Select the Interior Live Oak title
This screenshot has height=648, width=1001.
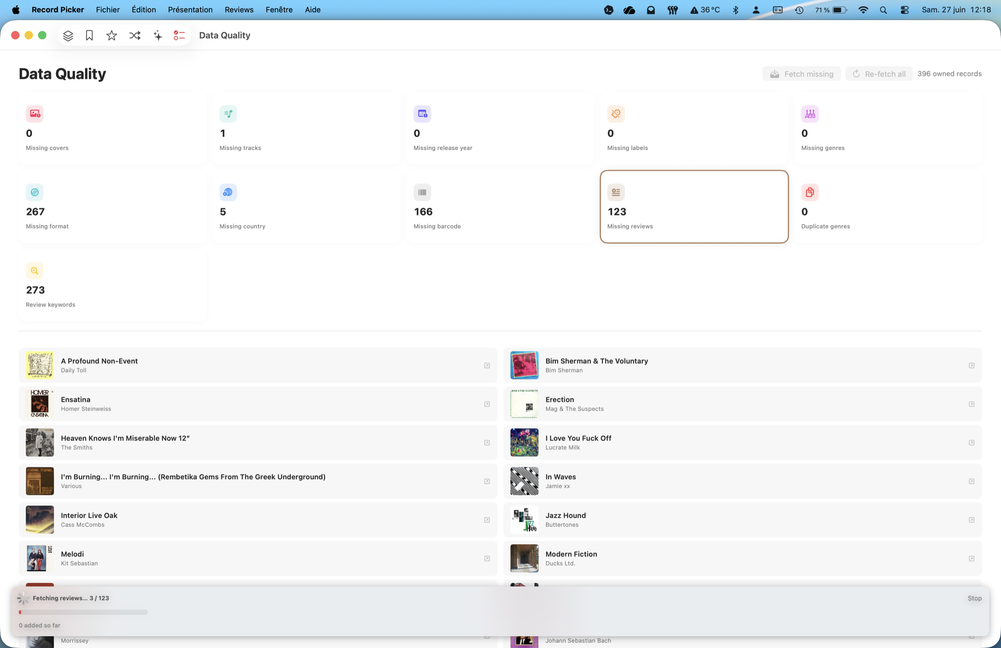pos(89,516)
